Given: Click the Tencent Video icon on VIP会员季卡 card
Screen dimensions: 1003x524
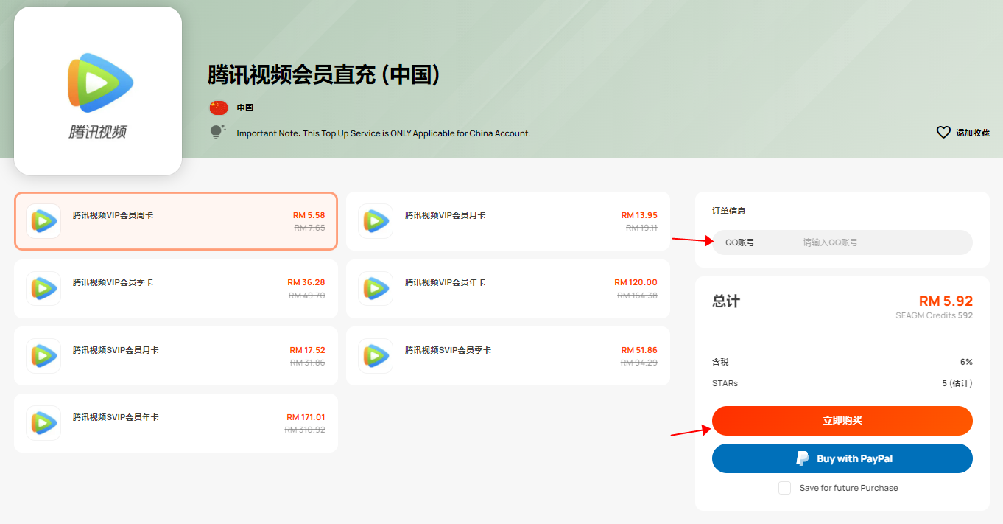Looking at the screenshot, I should pos(43,288).
